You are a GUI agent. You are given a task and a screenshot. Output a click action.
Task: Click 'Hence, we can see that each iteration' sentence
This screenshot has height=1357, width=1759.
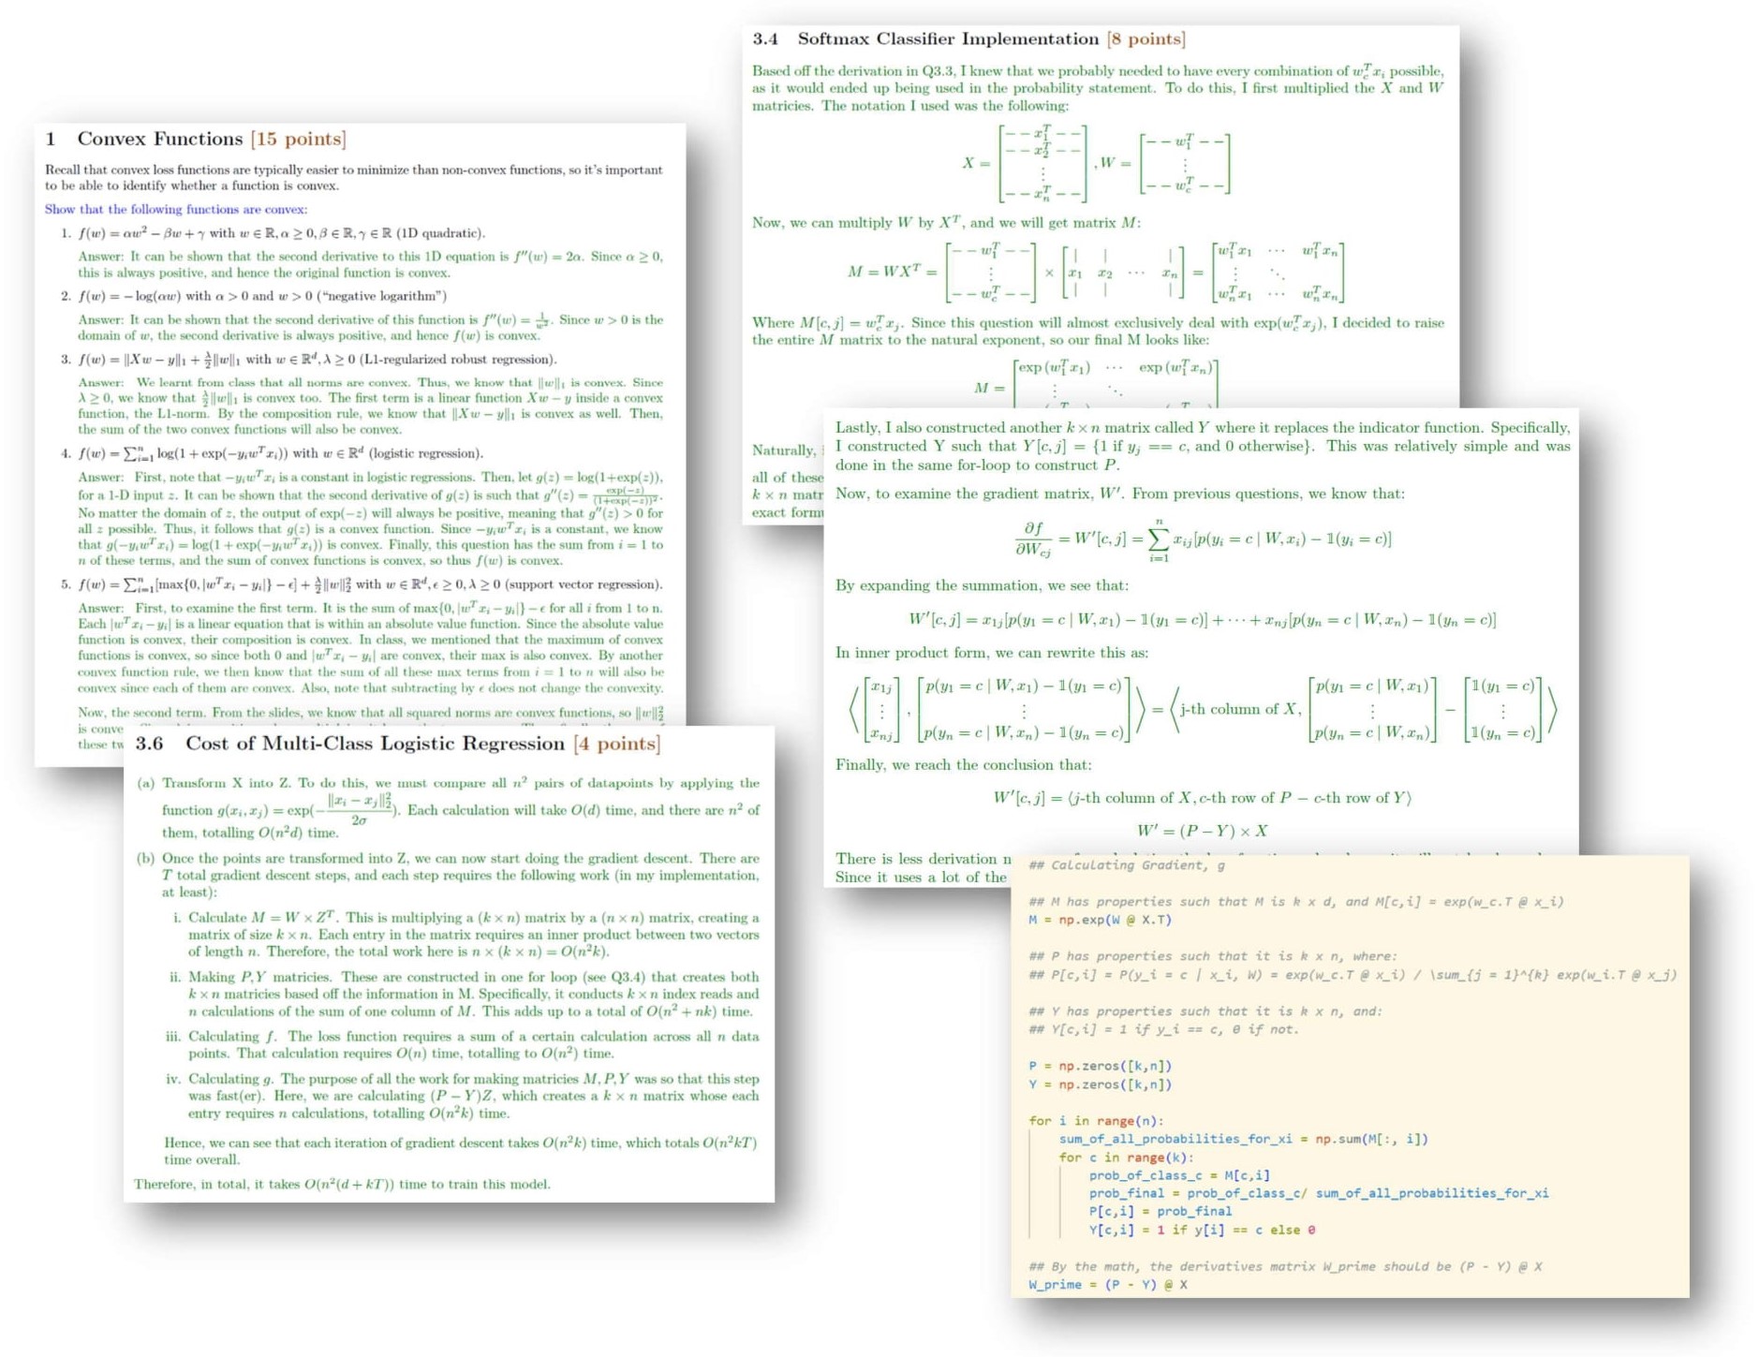point(461,1150)
